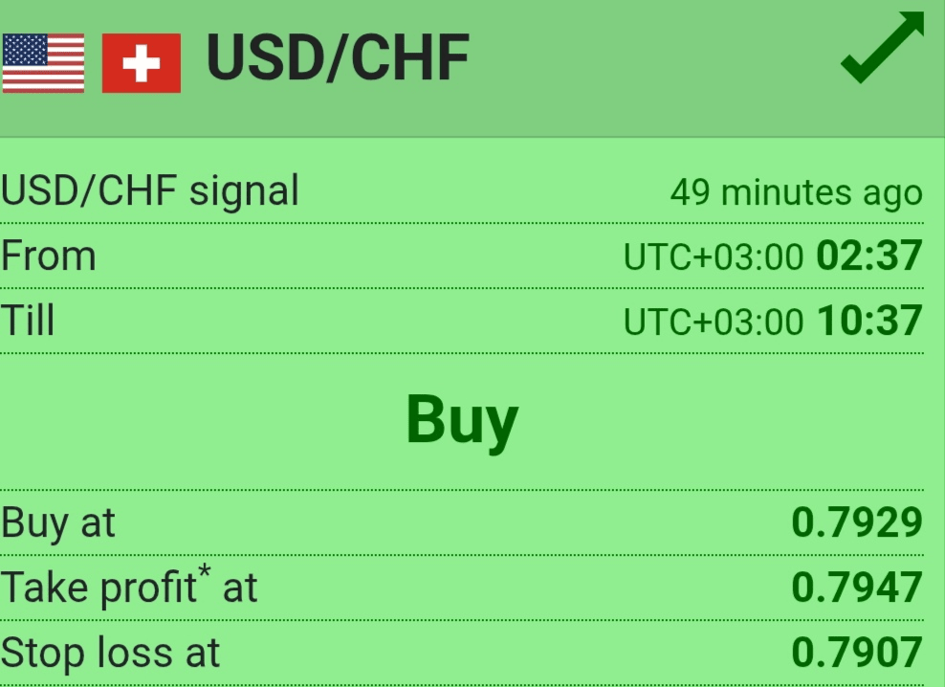
Task: Click the United States flag icon
Action: click(43, 63)
